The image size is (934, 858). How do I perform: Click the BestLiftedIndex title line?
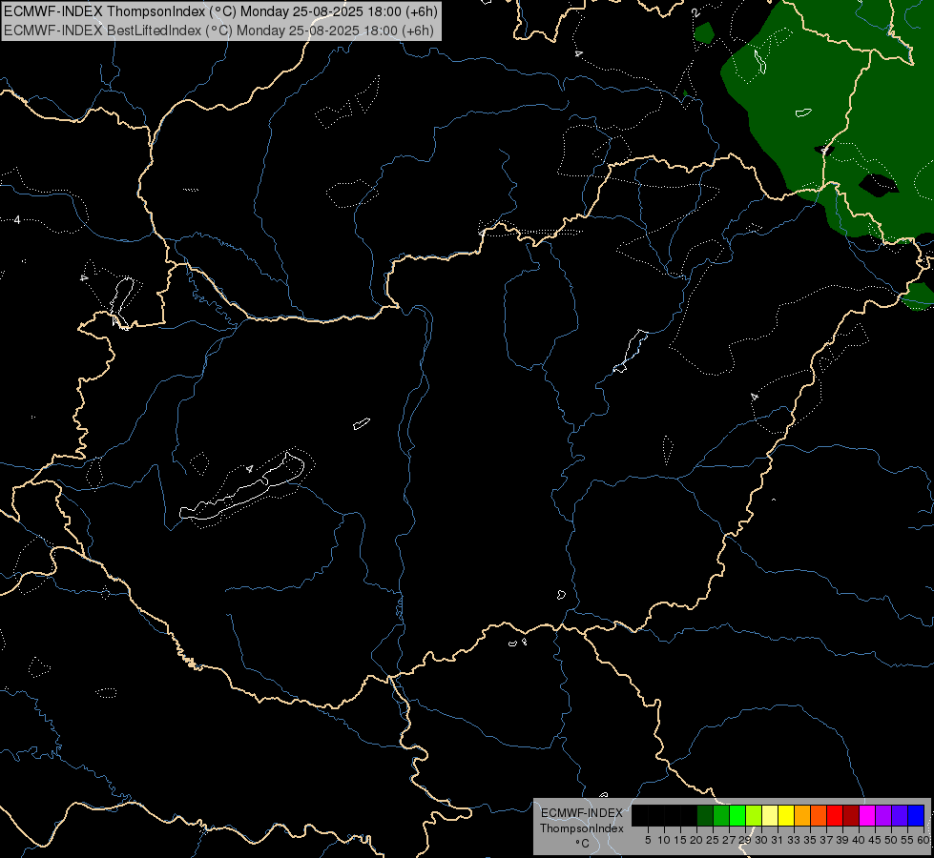tap(218, 31)
